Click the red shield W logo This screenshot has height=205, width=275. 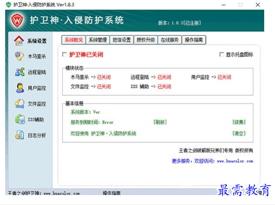point(17,21)
